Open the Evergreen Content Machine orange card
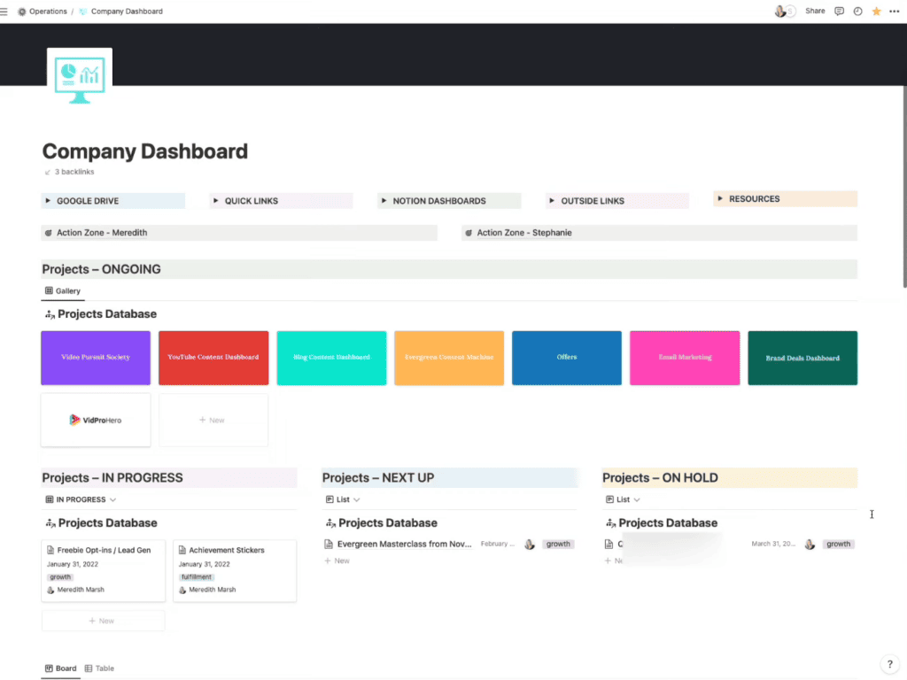Viewport: 907px width, 680px height. 449,358
